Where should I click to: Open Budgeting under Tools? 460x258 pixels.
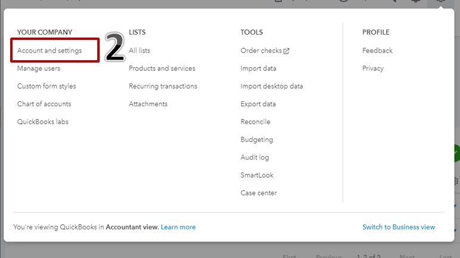257,140
